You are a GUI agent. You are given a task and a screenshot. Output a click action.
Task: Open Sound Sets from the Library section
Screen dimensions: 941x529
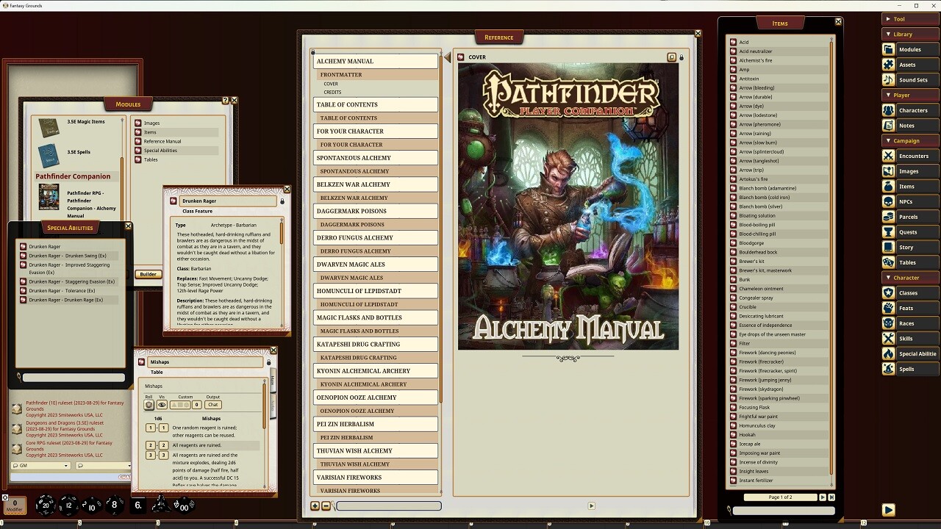pyautogui.click(x=913, y=80)
